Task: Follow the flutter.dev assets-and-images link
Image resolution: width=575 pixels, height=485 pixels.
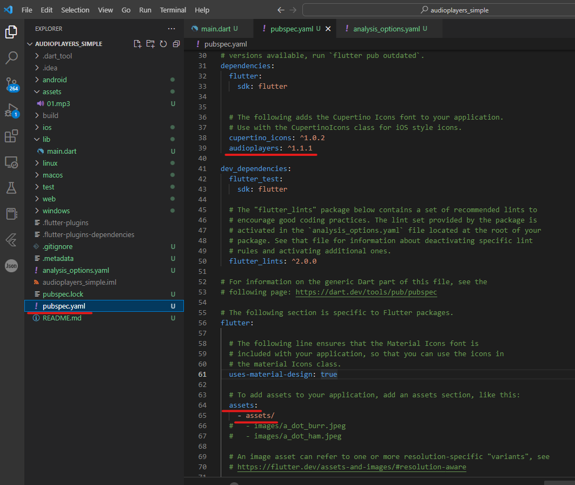Action: point(352,467)
